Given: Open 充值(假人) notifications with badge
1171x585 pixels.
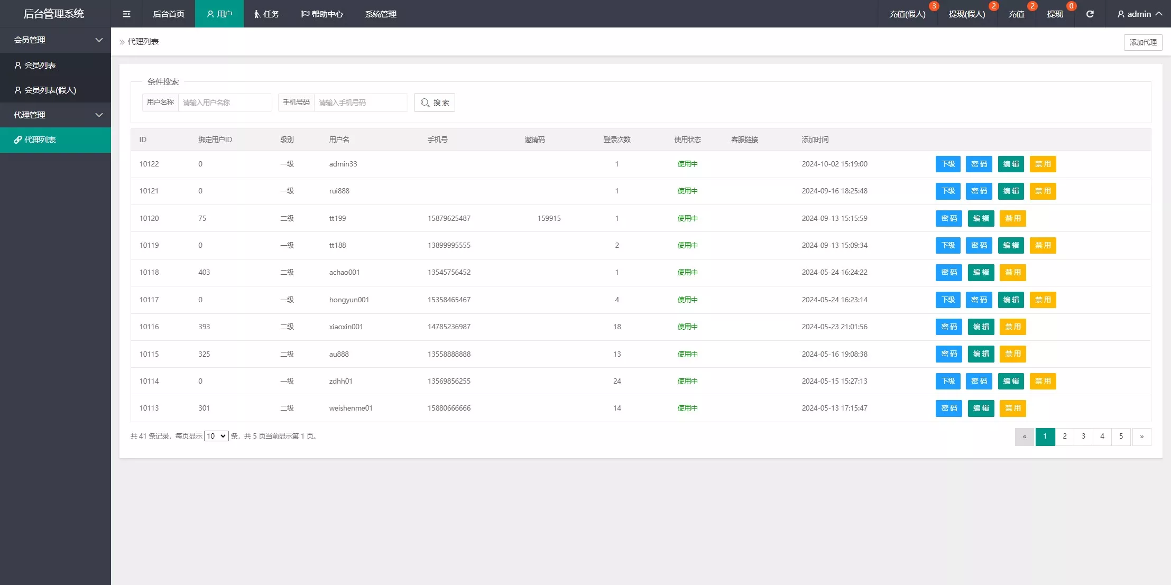Looking at the screenshot, I should click(907, 14).
